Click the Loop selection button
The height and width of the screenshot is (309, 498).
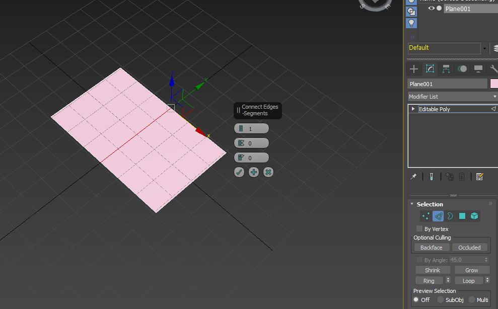468,281
